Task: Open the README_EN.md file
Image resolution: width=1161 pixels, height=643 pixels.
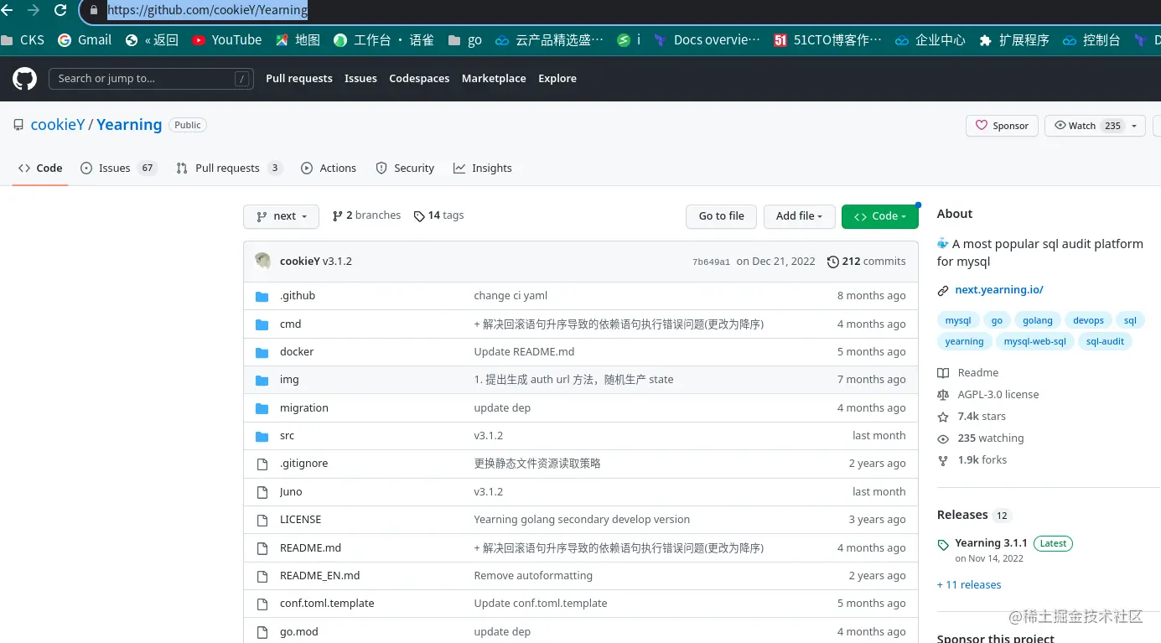Action: click(320, 576)
